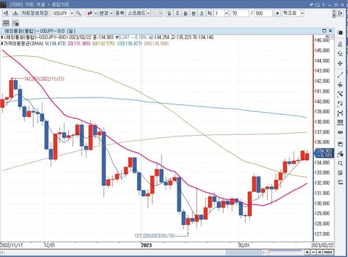
Task: Click the pin icon in title bar
Action: click(x=311, y=4)
